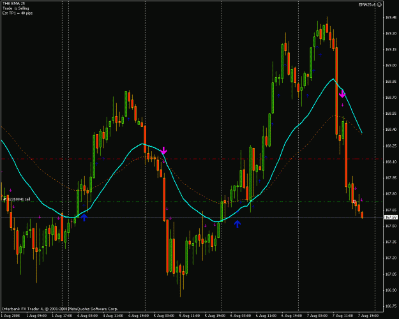Click the EMA25v8 expert advisor name
The width and height of the screenshot is (399, 319).
(367, 4)
